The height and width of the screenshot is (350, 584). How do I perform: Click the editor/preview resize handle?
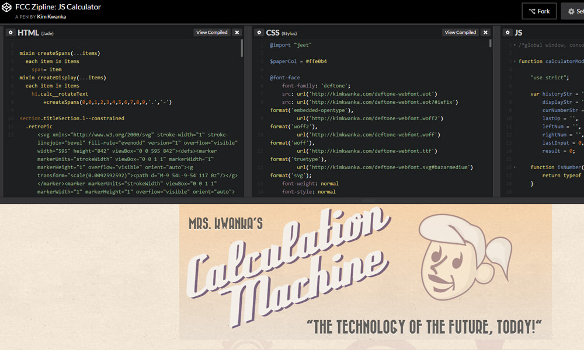pyautogui.click(x=369, y=201)
